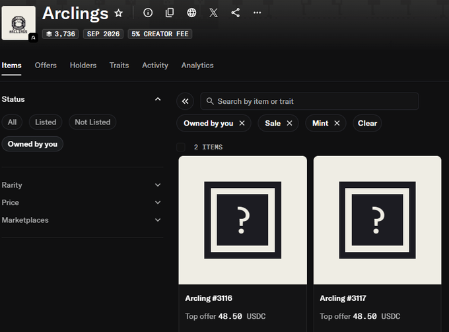Switch to the Traits tab

coord(119,65)
